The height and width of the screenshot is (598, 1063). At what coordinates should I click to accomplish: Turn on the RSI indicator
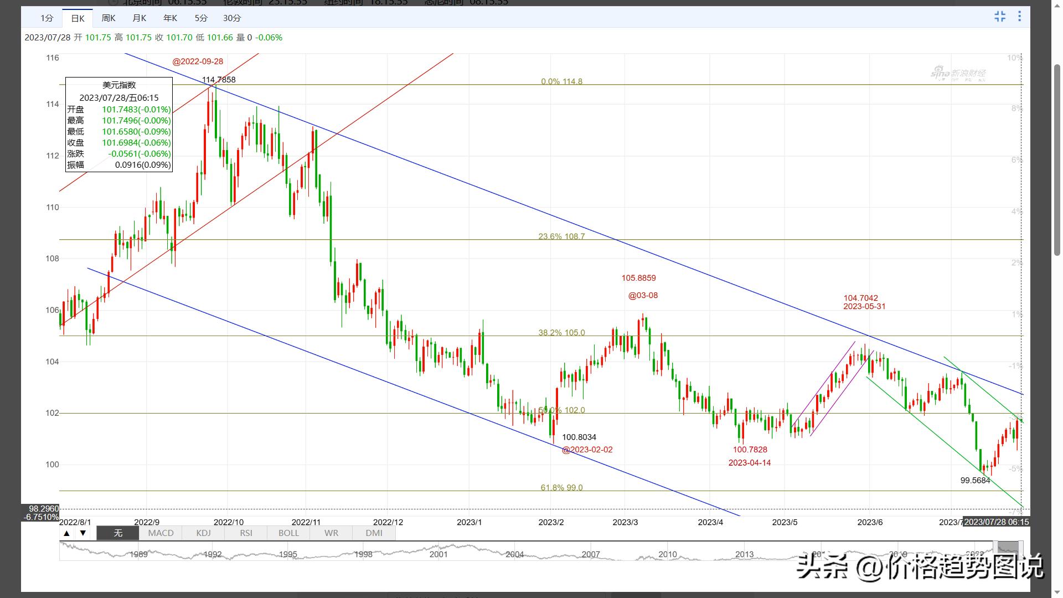tap(246, 533)
